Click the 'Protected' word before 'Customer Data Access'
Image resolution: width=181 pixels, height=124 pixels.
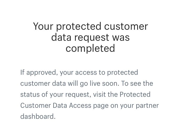pyautogui.click(x=135, y=94)
